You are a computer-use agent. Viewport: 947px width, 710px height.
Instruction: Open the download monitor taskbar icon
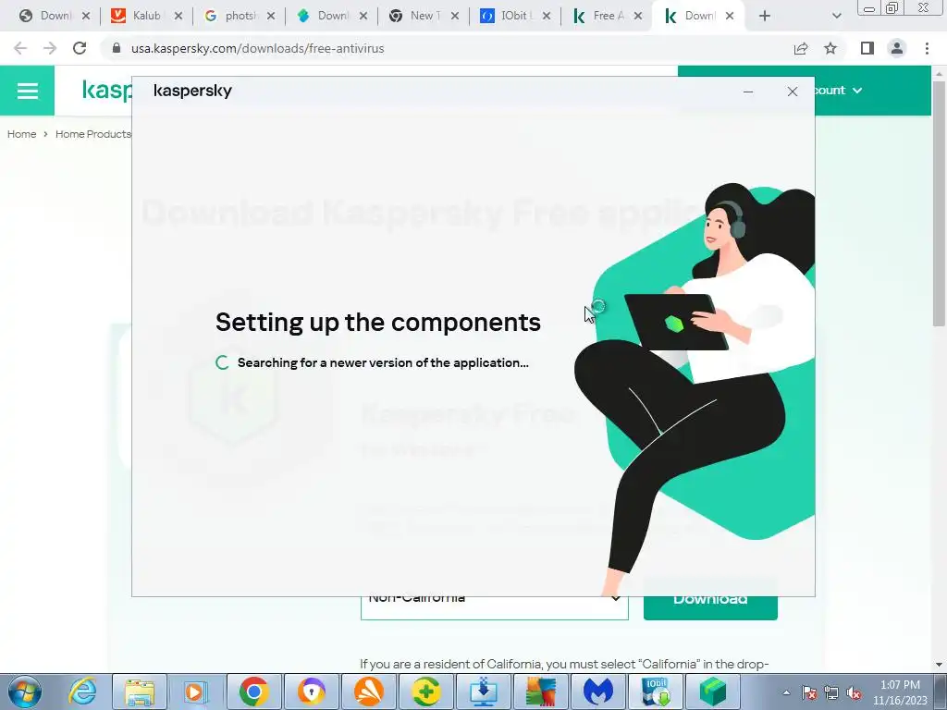pos(483,692)
